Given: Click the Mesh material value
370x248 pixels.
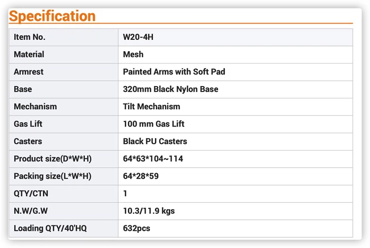Looking at the screenshot, I should coord(133,54).
